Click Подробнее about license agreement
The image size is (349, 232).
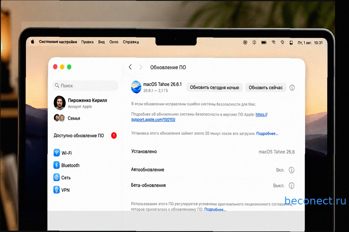click(x=215, y=209)
